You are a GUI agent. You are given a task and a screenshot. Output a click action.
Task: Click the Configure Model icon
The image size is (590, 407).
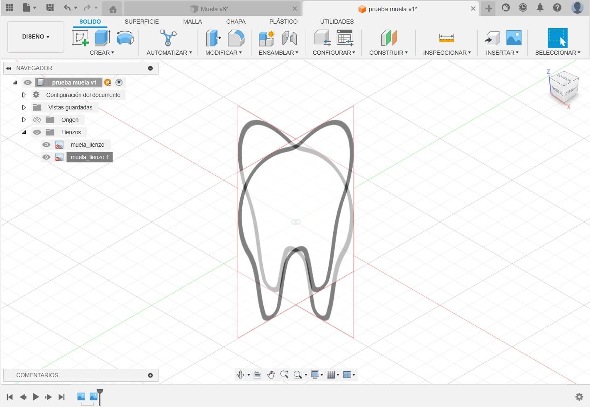coord(322,38)
